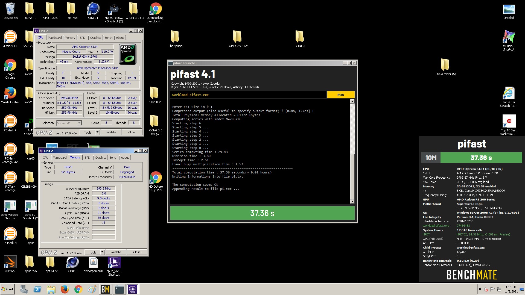
Task: Open Action Center flag in system tray
Action: [492, 289]
